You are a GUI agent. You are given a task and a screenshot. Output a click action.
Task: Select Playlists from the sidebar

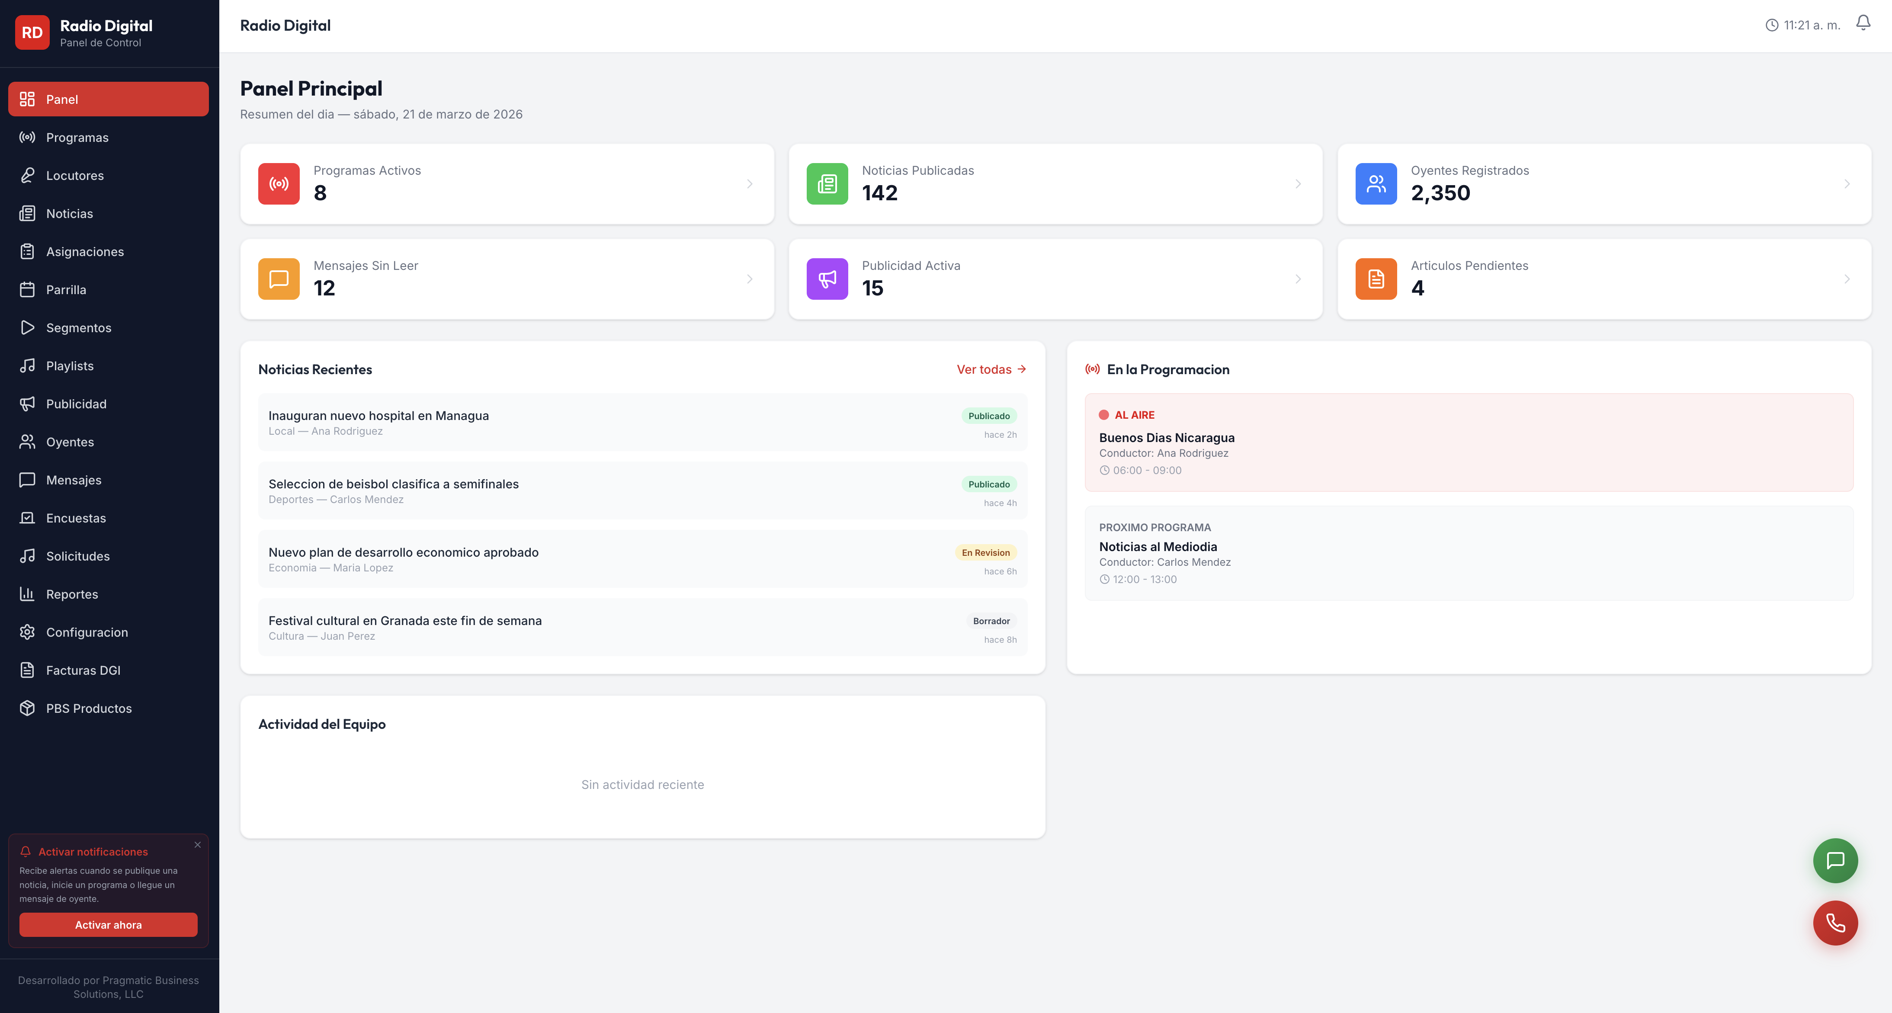coord(70,366)
